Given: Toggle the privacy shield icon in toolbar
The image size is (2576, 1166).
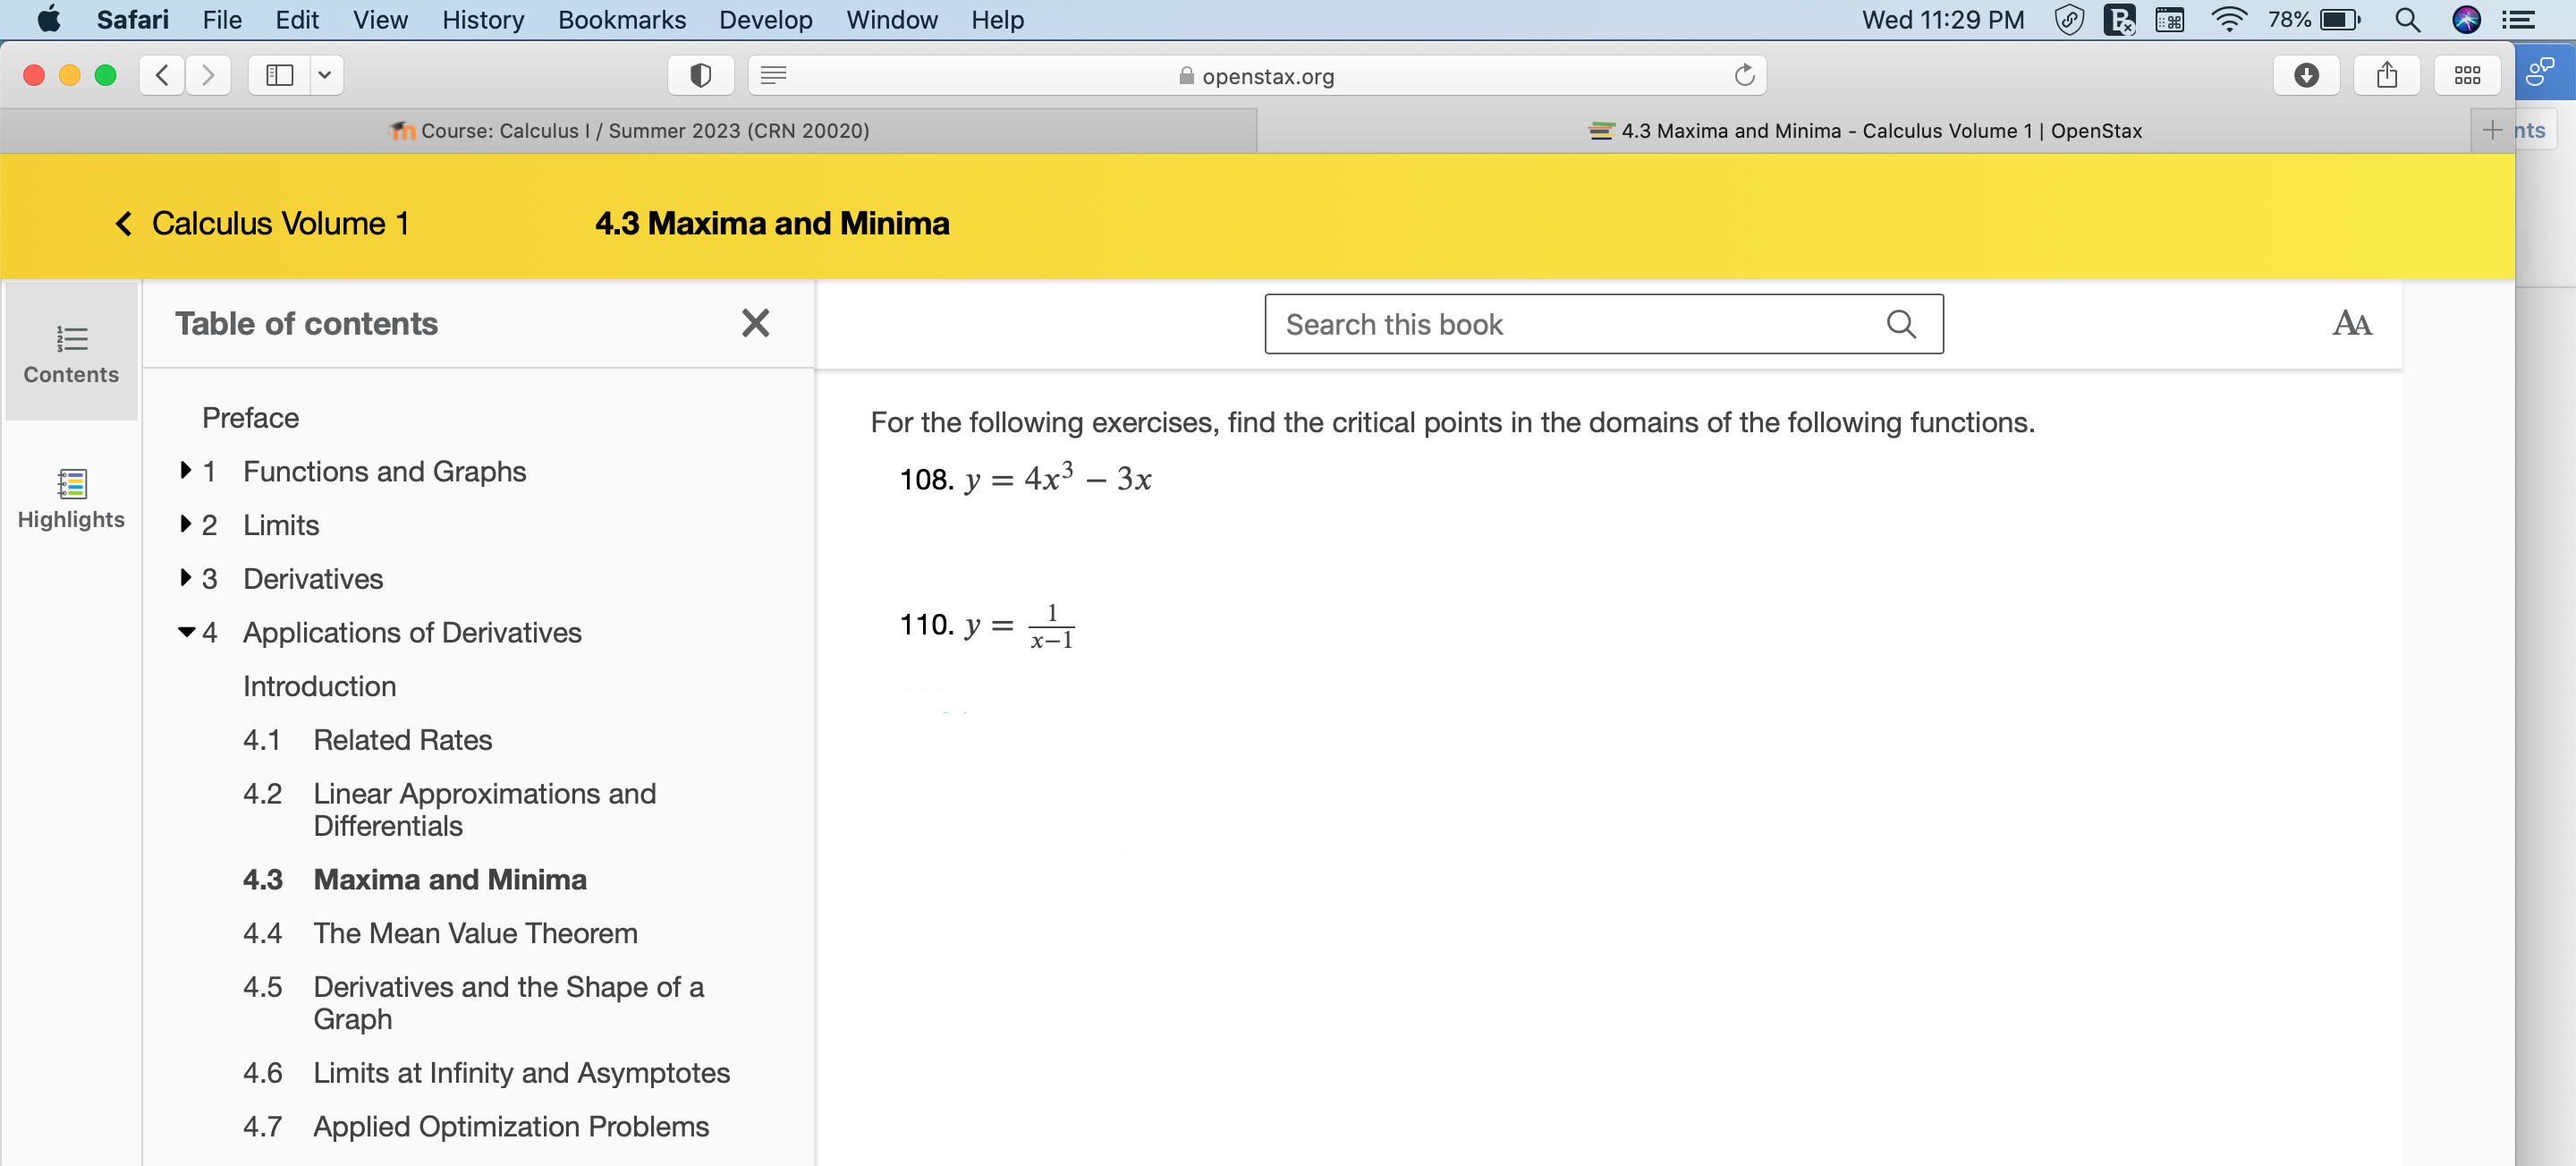Looking at the screenshot, I should click(701, 76).
